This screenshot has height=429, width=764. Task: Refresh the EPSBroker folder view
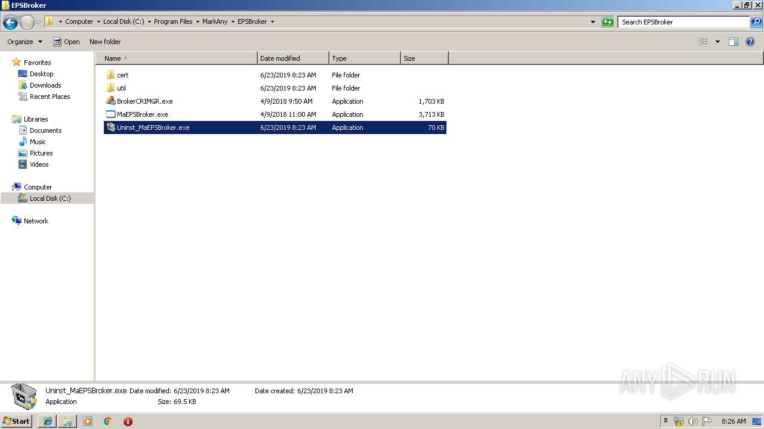(608, 22)
